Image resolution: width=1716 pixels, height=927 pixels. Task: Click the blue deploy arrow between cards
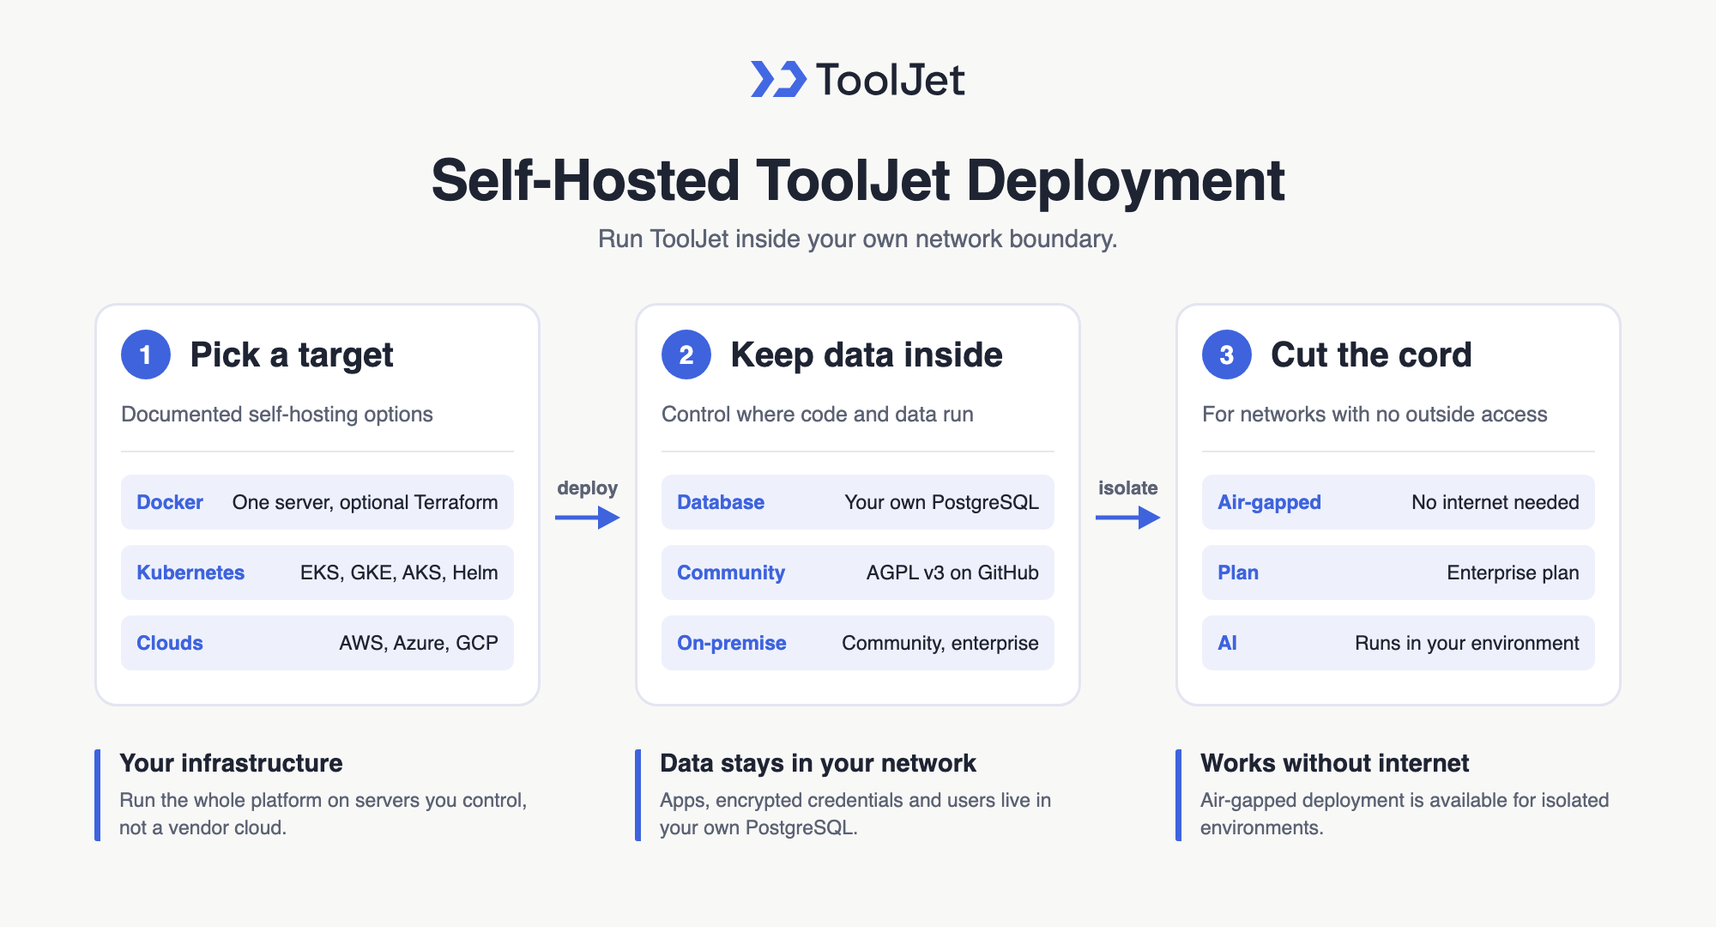pyautogui.click(x=588, y=518)
